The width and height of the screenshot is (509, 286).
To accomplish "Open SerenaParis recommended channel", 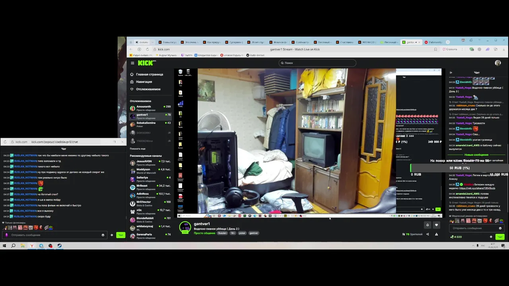I will tap(150, 236).
